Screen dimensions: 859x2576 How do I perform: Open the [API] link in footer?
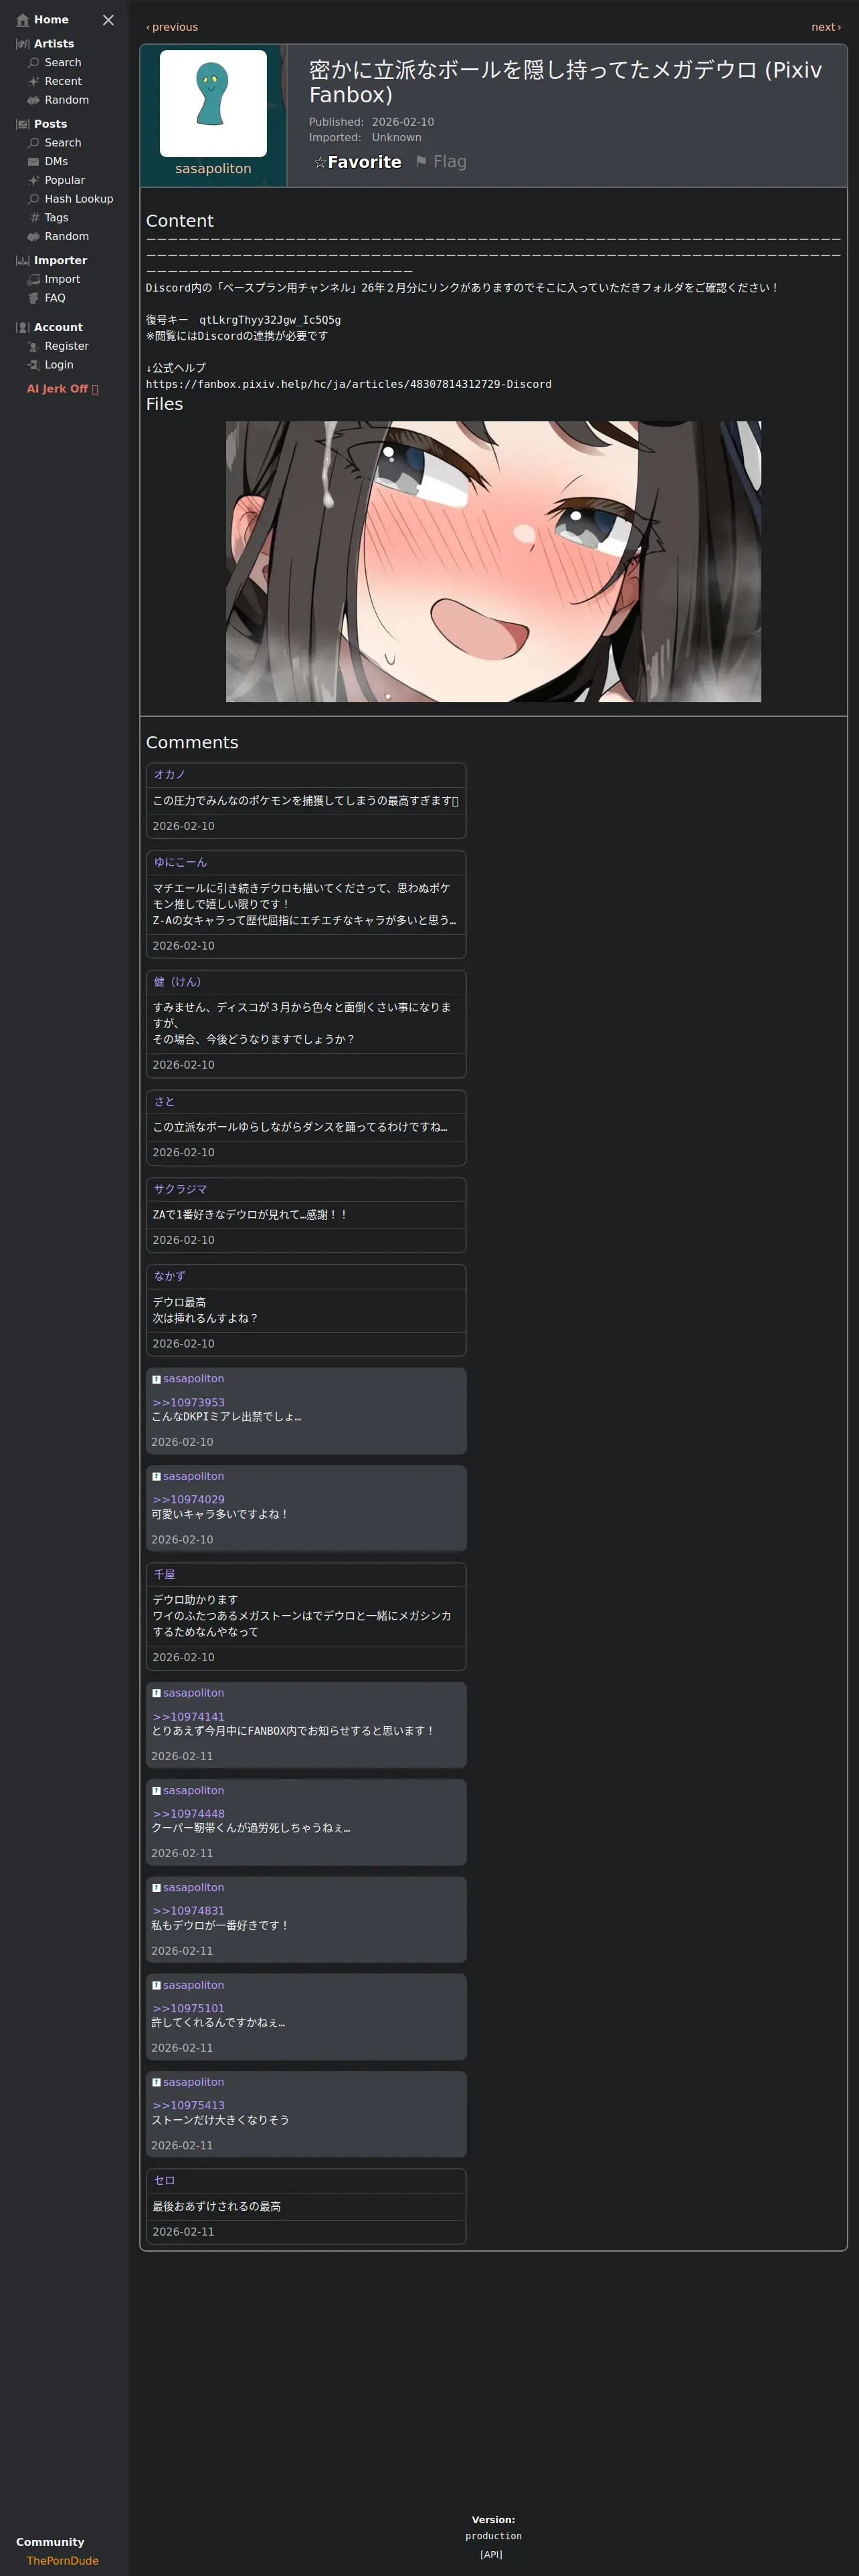(x=491, y=2554)
